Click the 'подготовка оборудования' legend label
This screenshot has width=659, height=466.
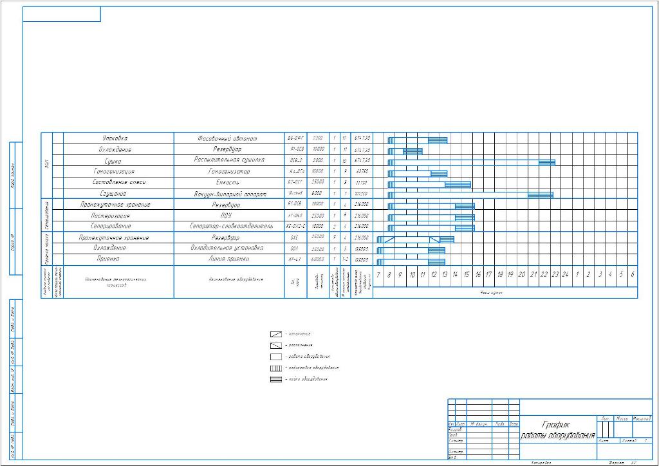312,368
